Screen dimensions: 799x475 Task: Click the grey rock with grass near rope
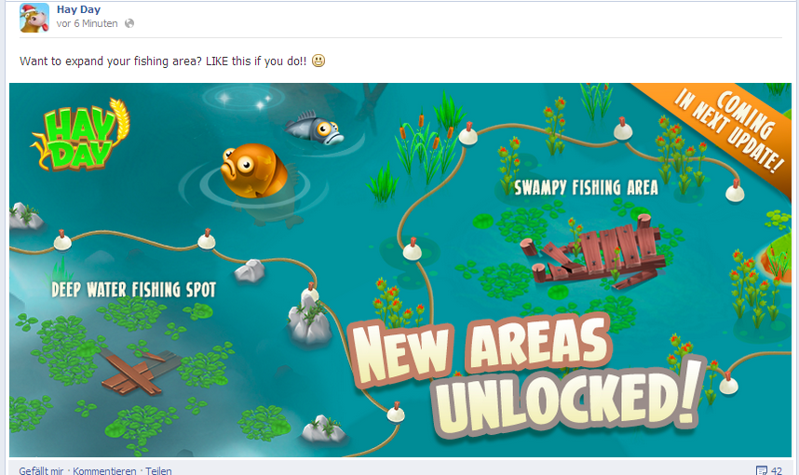309,317
